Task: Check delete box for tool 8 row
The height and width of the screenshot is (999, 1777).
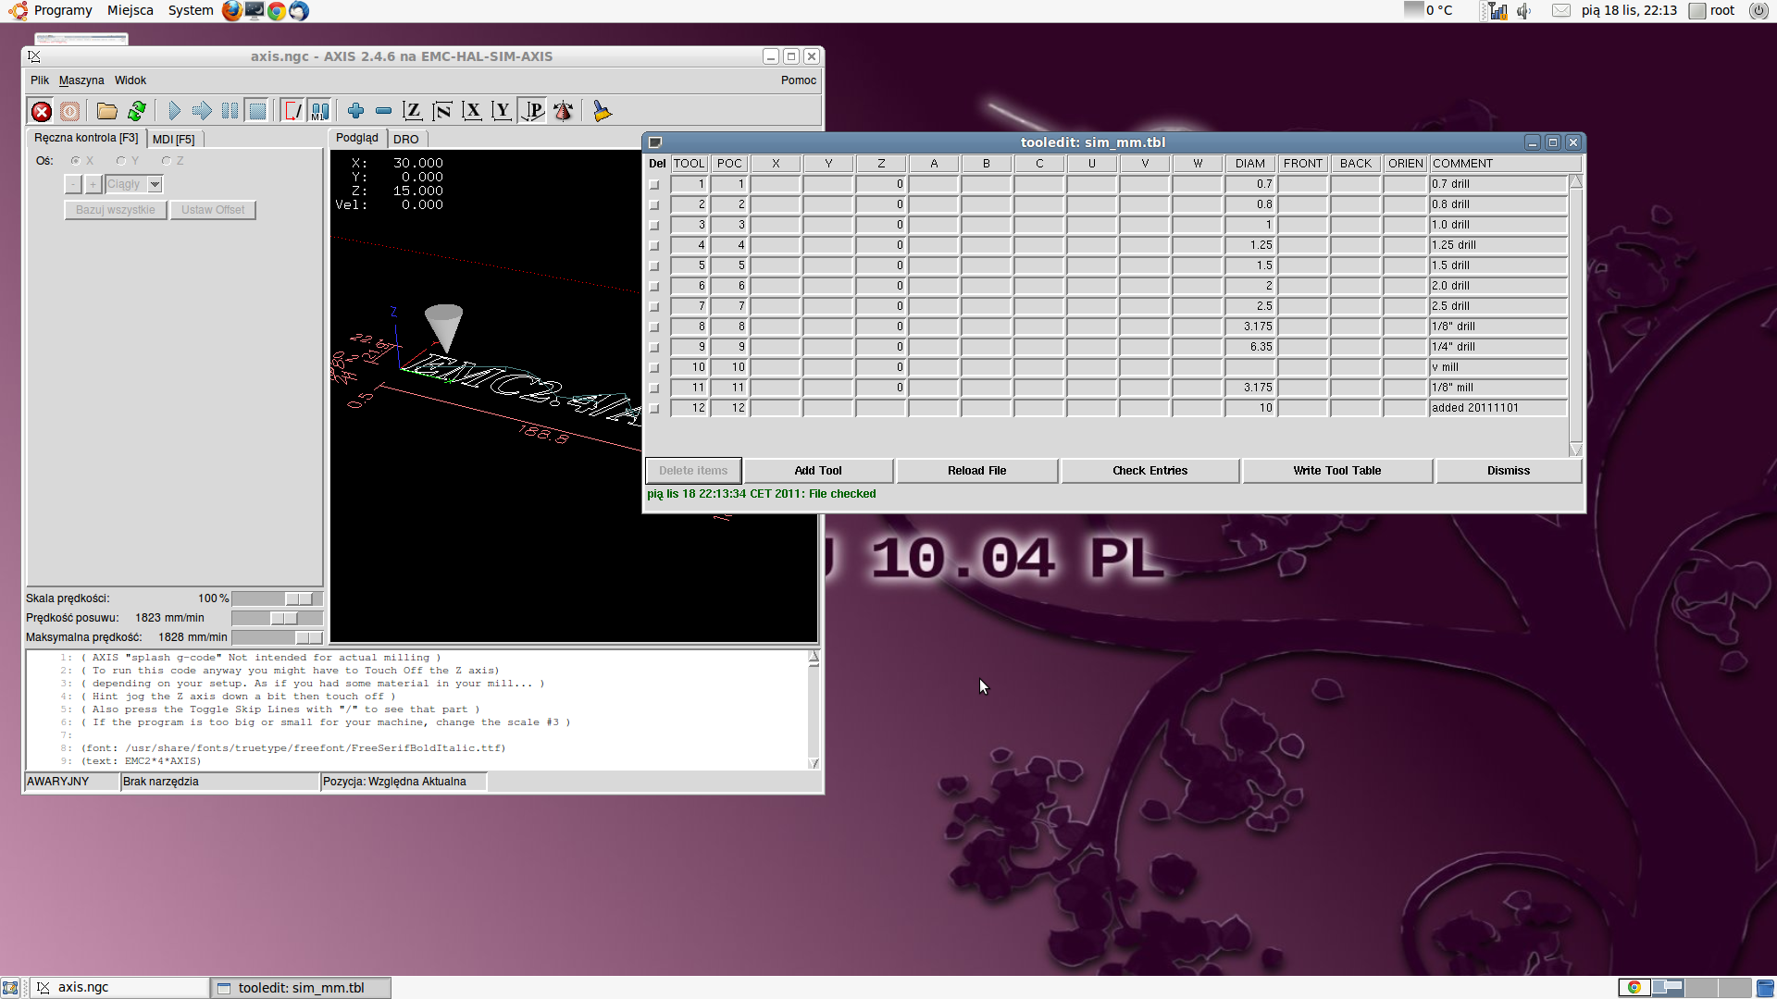Action: pyautogui.click(x=655, y=327)
